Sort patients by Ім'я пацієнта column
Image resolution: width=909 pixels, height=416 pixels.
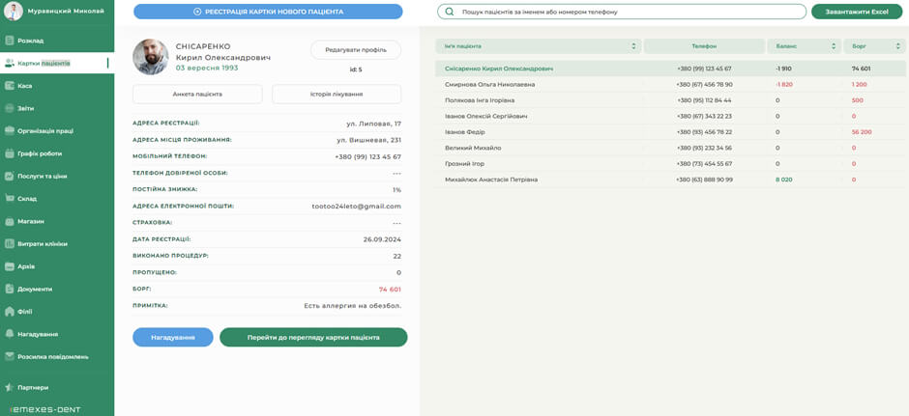[633, 46]
